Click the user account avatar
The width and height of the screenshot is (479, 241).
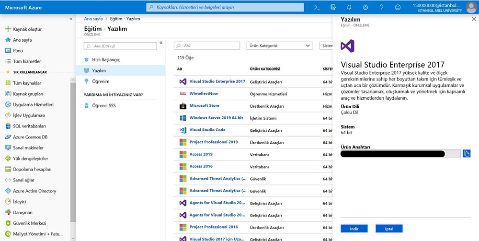click(x=471, y=7)
